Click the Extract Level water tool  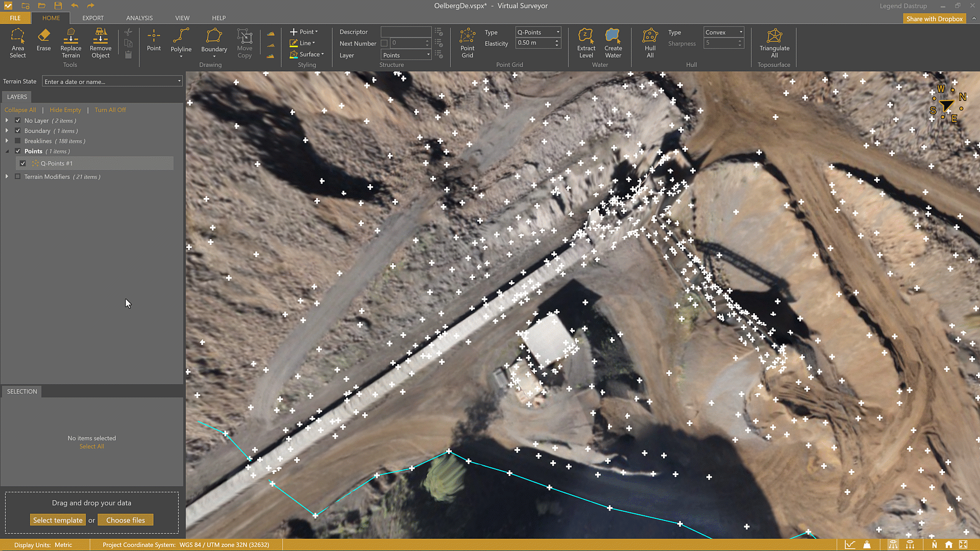pyautogui.click(x=585, y=43)
